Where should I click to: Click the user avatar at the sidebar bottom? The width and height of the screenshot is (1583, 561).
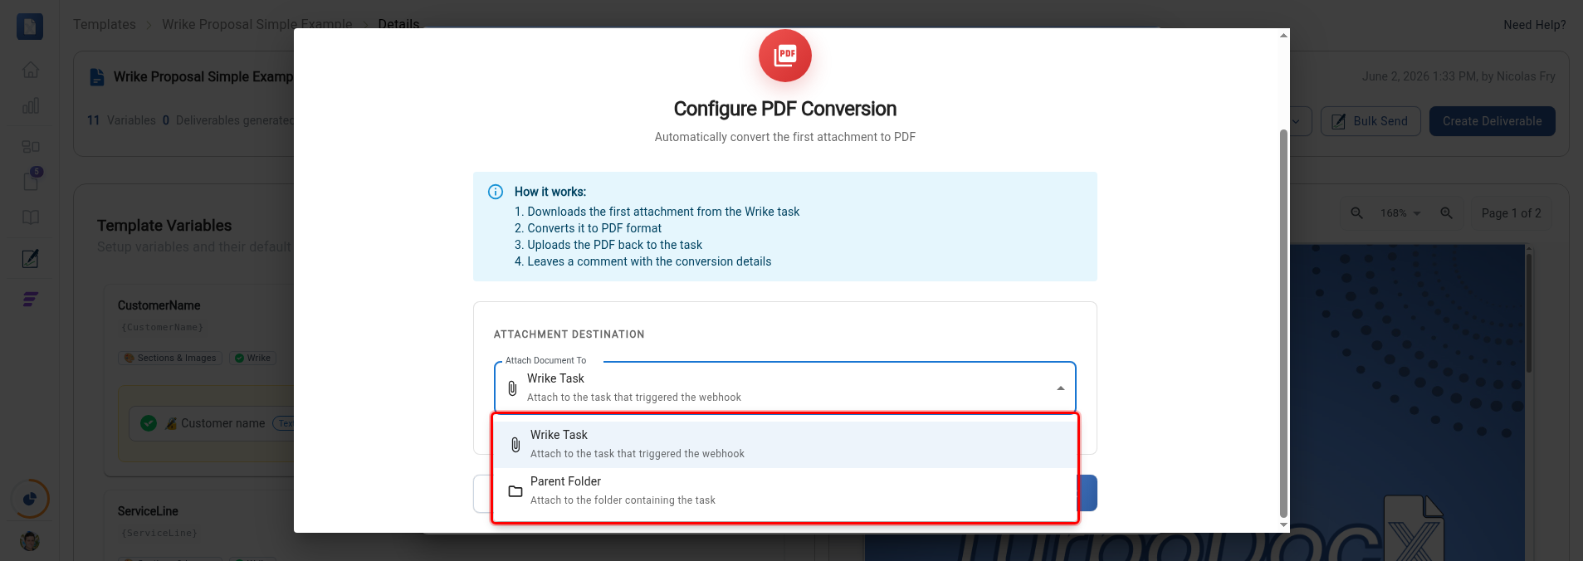click(x=30, y=541)
